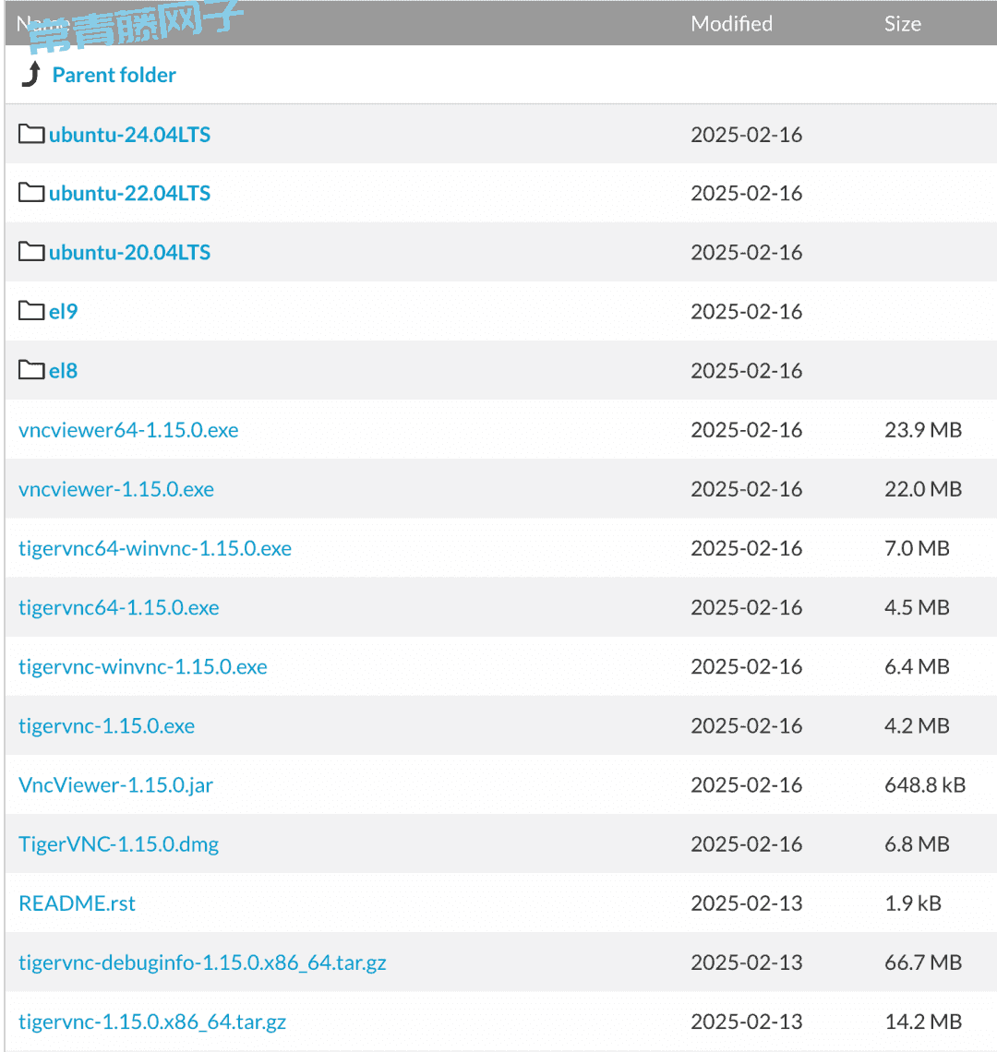Click the folder icon beside el9
The height and width of the screenshot is (1052, 997).
point(30,311)
